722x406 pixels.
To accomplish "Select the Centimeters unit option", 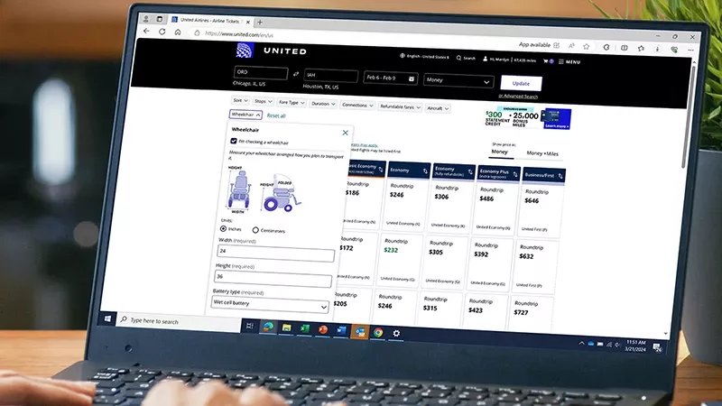I will pos(255,230).
